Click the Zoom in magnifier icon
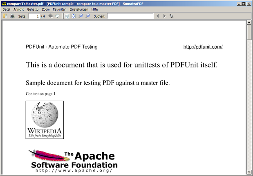 pos(87,16)
